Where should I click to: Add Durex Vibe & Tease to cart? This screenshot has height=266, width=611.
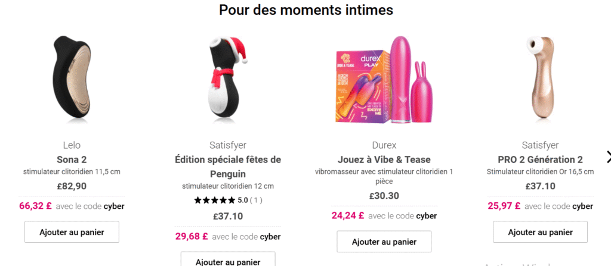click(384, 242)
